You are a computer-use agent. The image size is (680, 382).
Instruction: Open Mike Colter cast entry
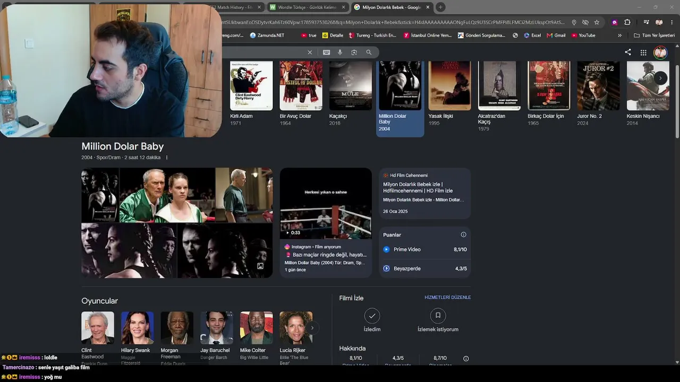click(256, 336)
